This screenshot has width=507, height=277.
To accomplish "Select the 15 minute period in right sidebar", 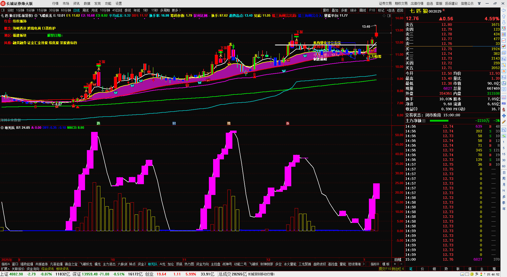I will 504,154.
